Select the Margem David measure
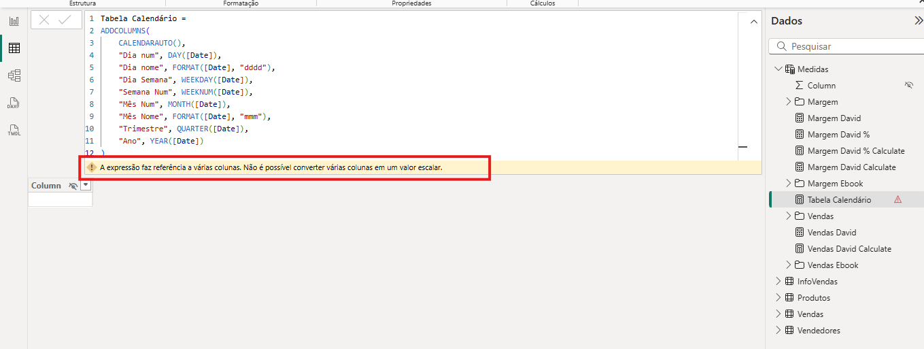This screenshot has width=924, height=349. (834, 118)
